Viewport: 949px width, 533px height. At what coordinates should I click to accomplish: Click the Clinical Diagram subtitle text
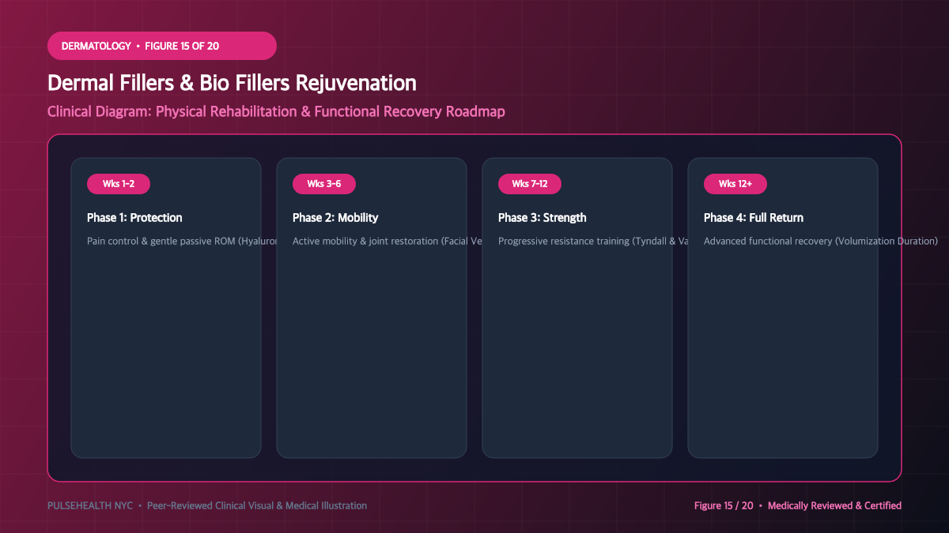[x=276, y=111]
